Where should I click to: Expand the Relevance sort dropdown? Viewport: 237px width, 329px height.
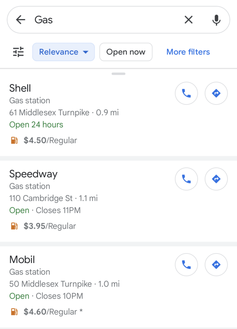tap(63, 52)
